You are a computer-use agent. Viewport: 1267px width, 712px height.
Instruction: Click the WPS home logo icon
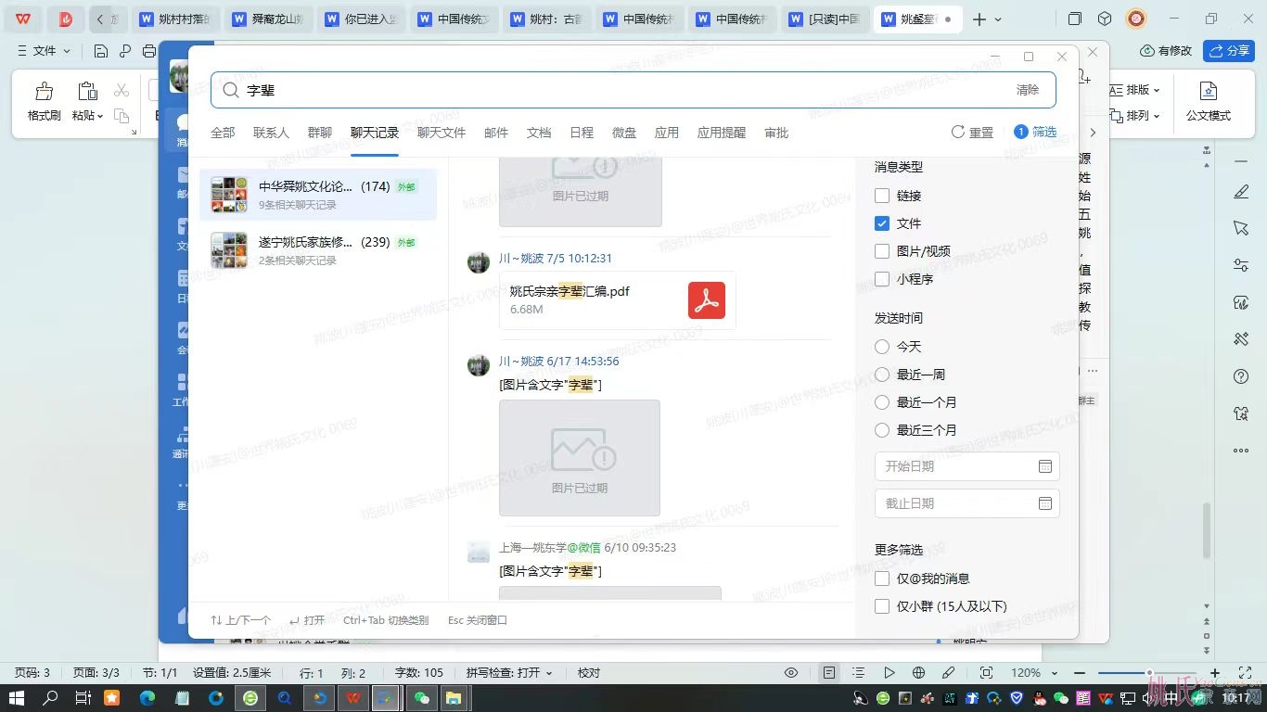(x=22, y=19)
